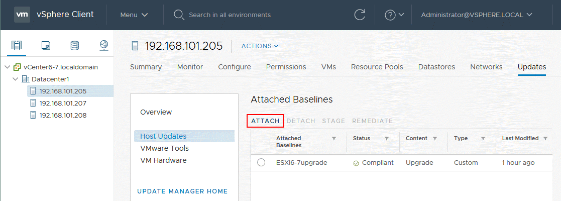
Task: Click the ATTACH button
Action: 265,121
